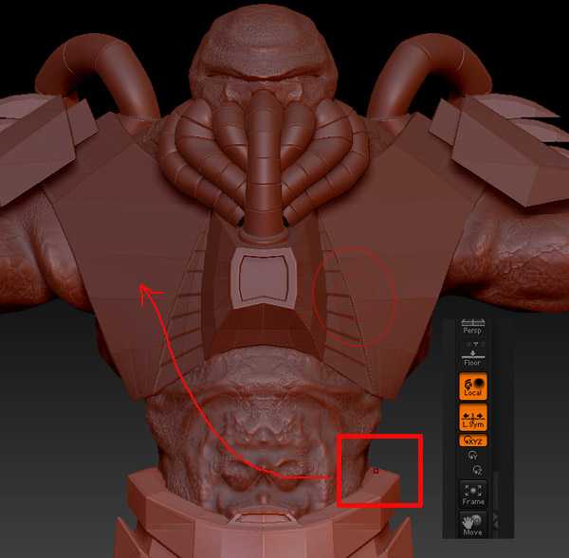Viewport: 569px width, 558px height.
Task: Toggle the Persp perspective button
Action: [472, 328]
